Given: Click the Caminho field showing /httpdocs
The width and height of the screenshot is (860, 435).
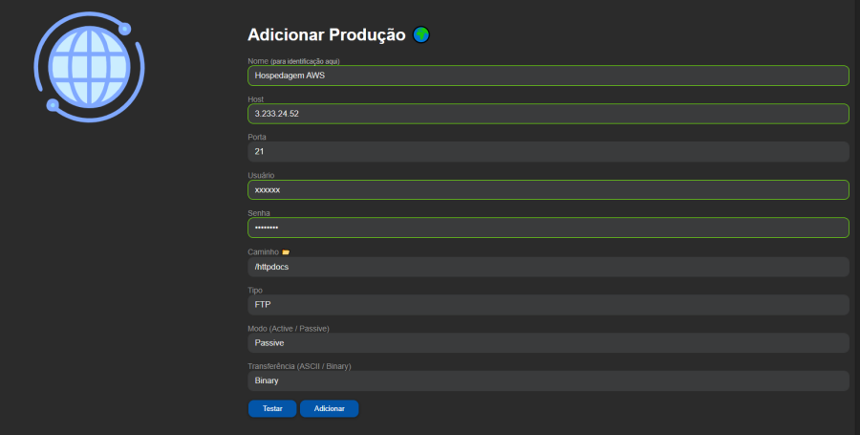Looking at the screenshot, I should click(x=548, y=267).
